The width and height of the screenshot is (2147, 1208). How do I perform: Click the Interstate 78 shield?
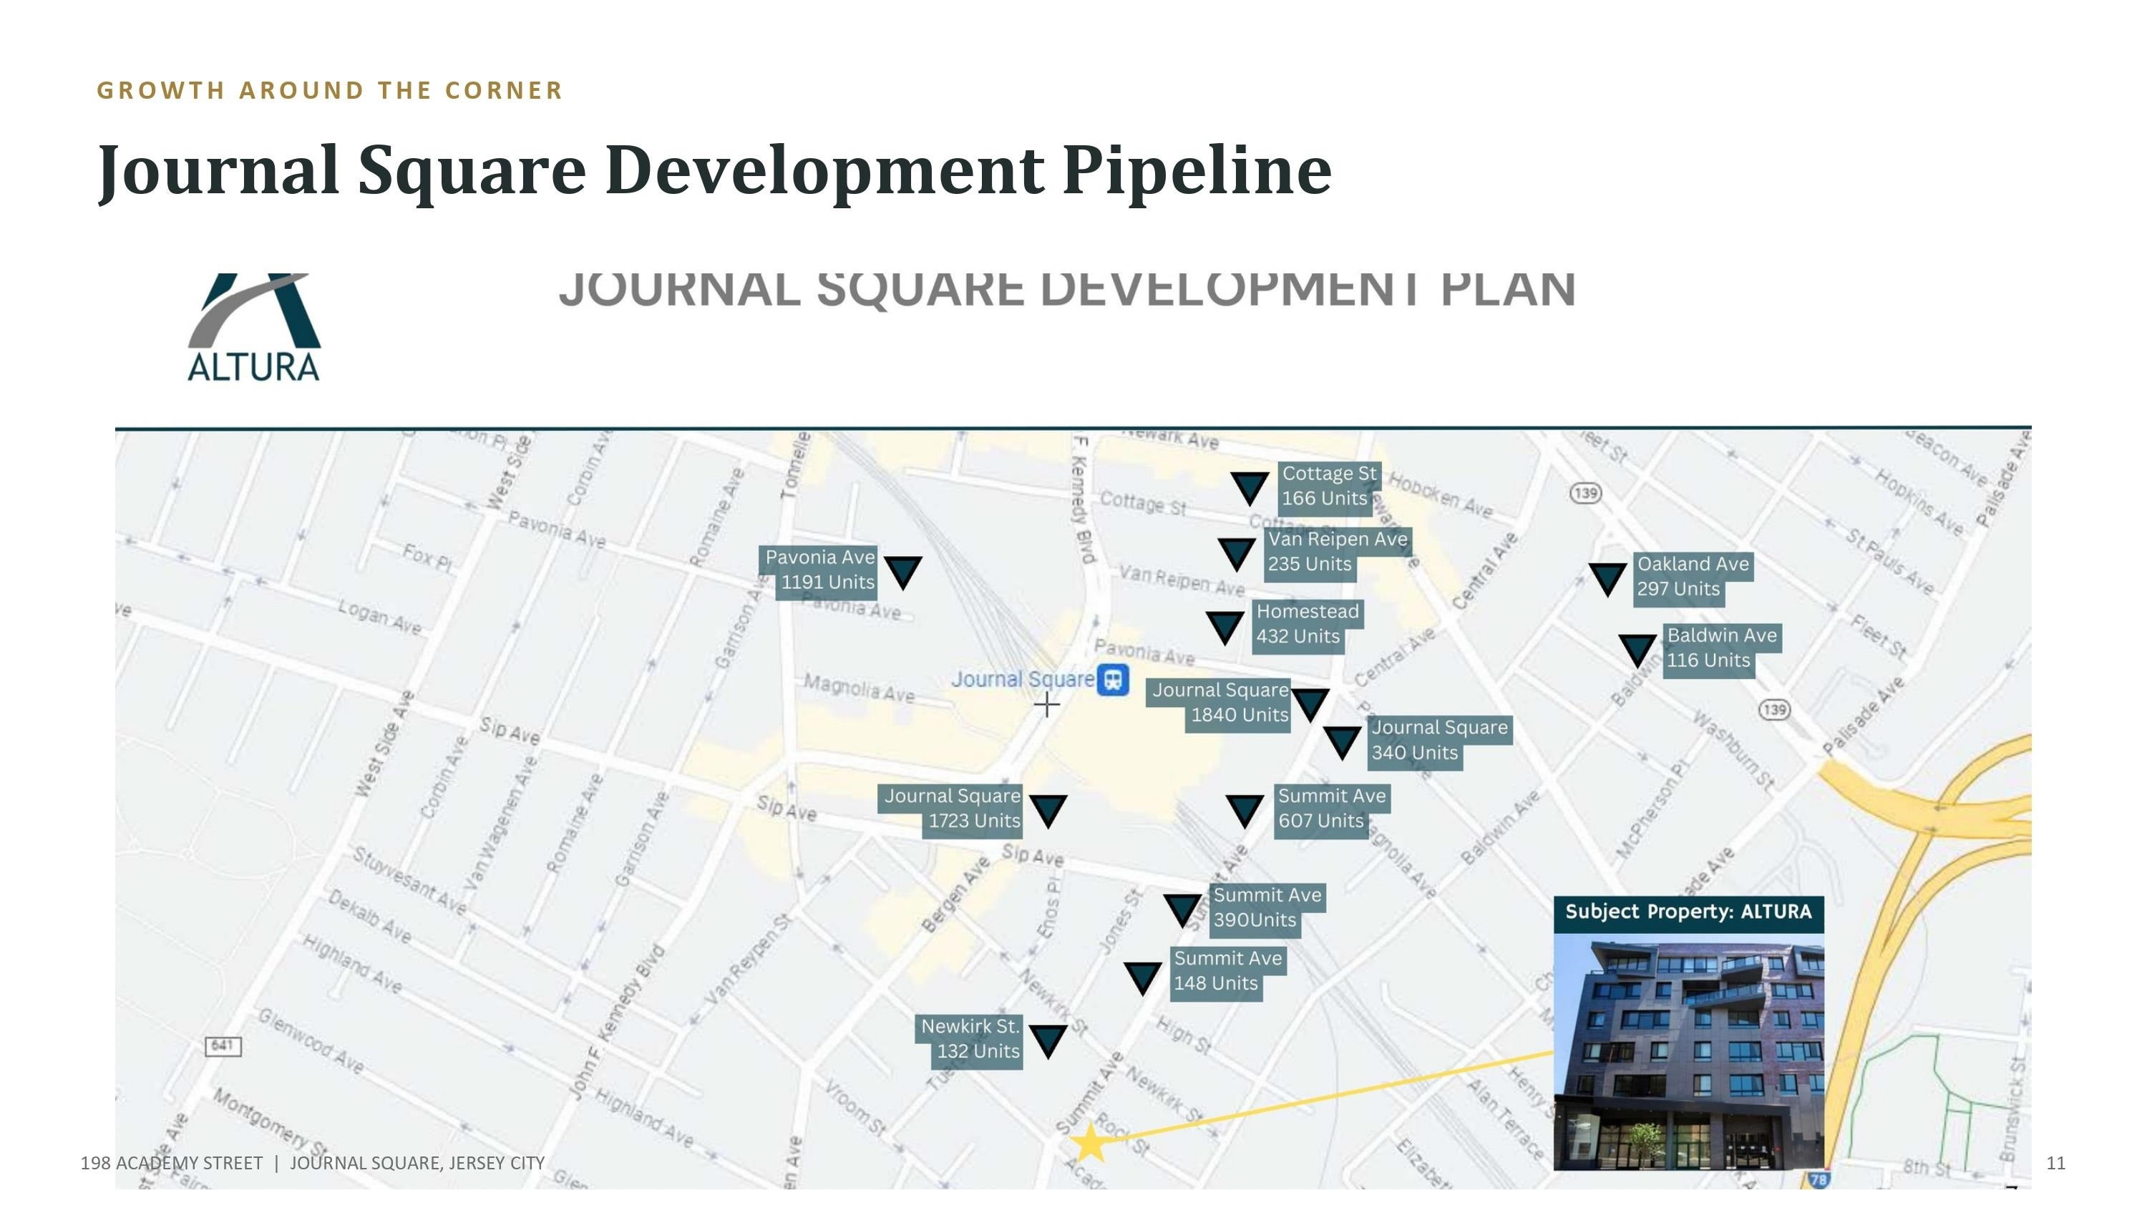pyautogui.click(x=1819, y=1179)
